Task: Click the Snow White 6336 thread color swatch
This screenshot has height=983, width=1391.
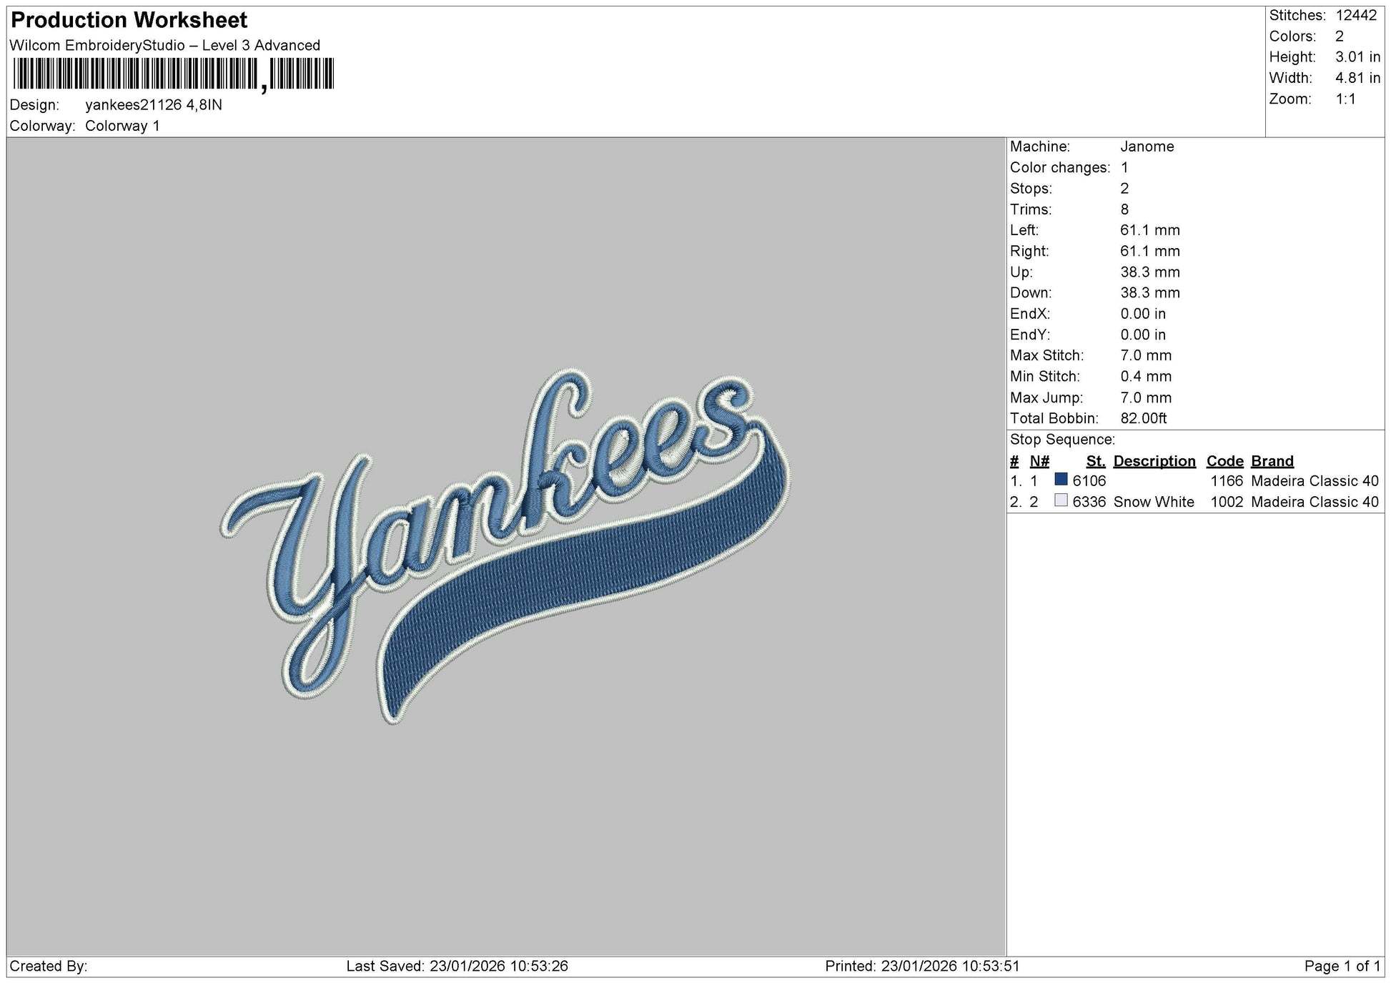Action: (x=1061, y=500)
